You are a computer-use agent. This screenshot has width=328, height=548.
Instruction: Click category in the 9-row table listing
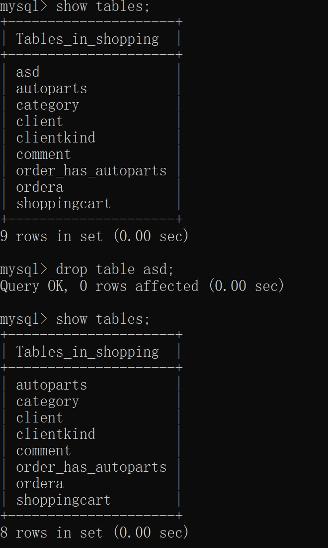(48, 105)
